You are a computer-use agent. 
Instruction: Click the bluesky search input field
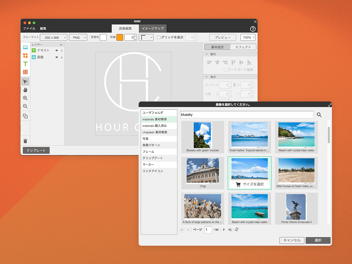coord(247,115)
